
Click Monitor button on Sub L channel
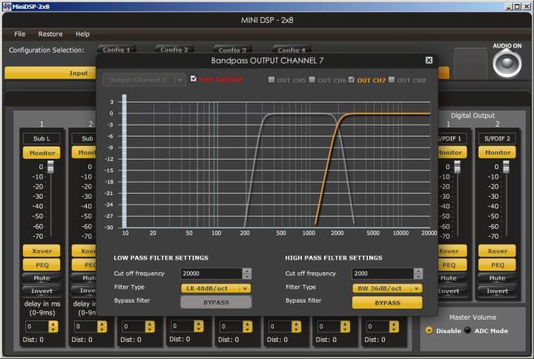[x=42, y=153]
